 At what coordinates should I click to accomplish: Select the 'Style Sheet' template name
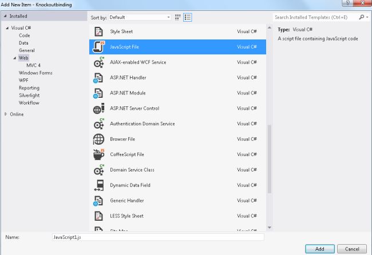(121, 31)
